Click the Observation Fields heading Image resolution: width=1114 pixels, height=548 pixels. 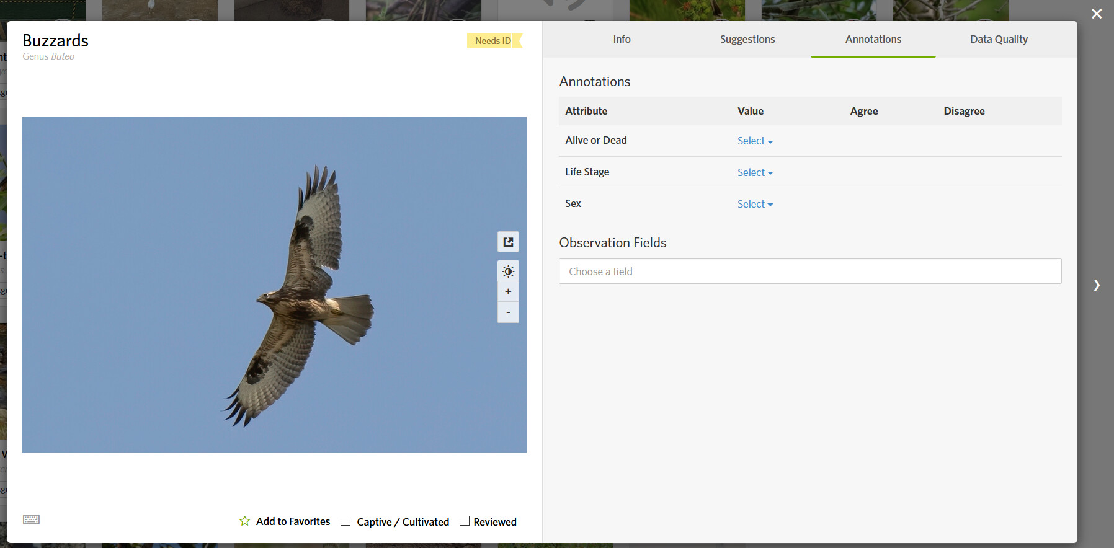pyautogui.click(x=613, y=242)
